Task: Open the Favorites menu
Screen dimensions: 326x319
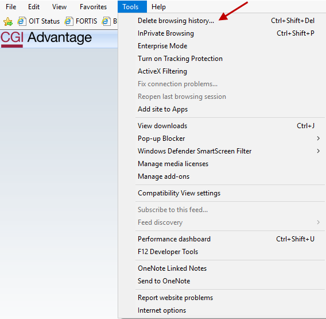Action: [x=93, y=7]
